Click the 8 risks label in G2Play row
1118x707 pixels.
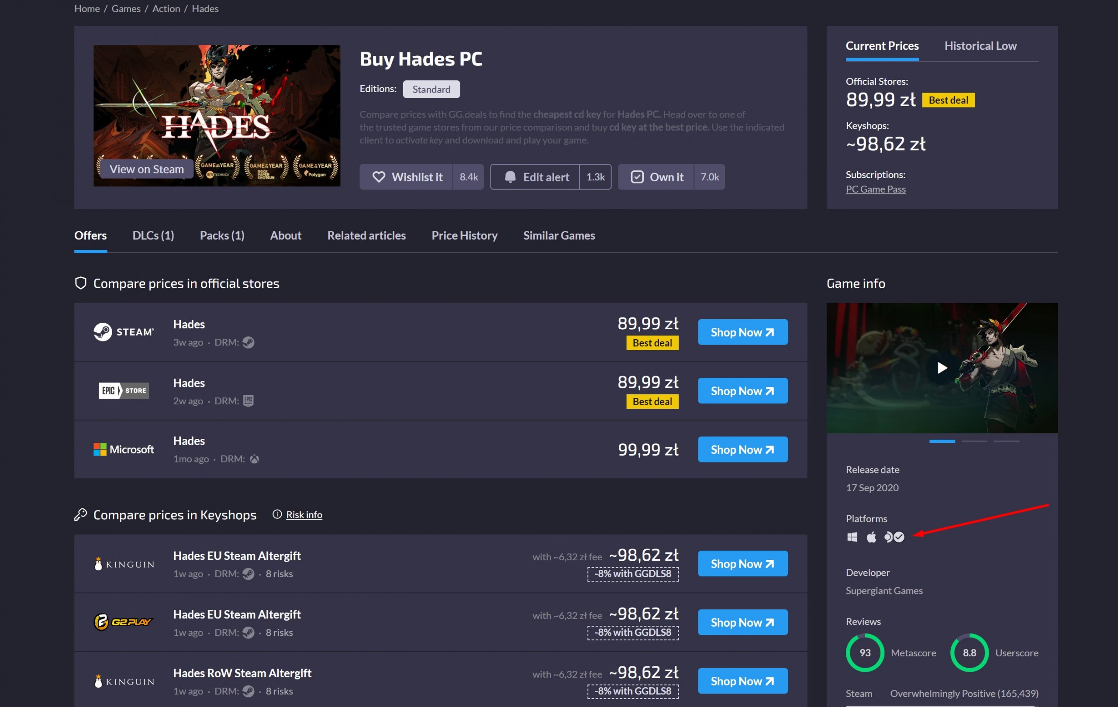point(279,632)
